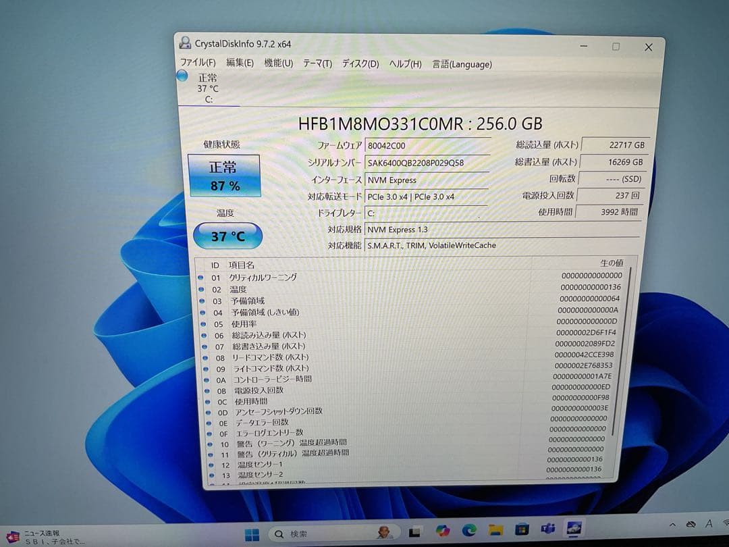The height and width of the screenshot is (547, 729).
Task: Click the シリアルナンバー value field
Action: point(427,162)
